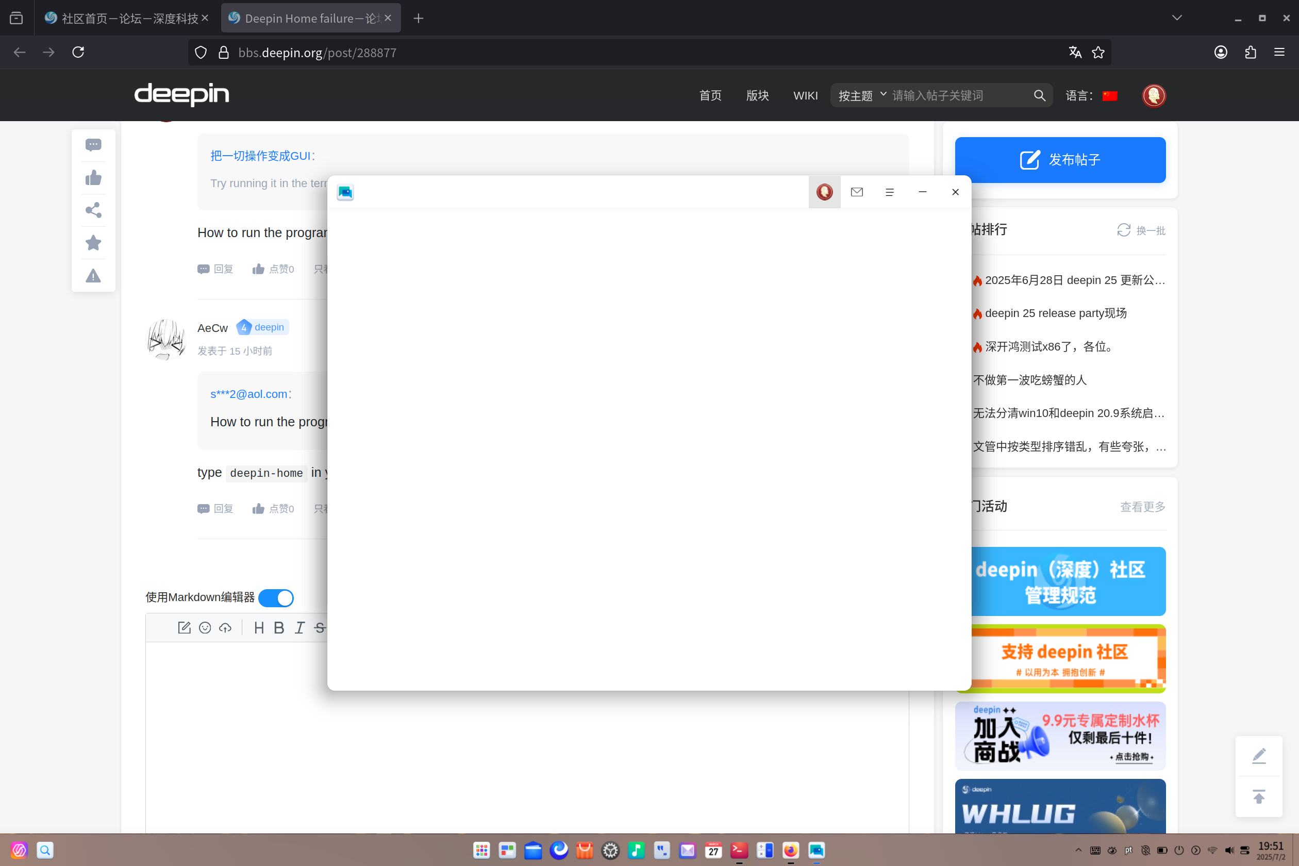Click the forum search magnifier icon
This screenshot has height=866, width=1299.
click(x=1039, y=95)
